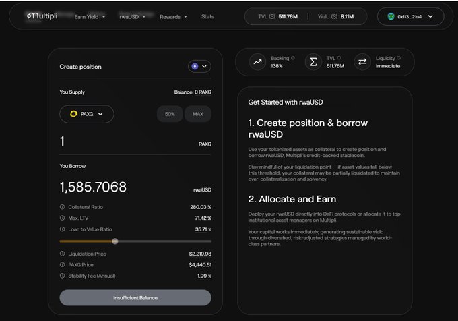Click the Backing info icon
Viewport: 458px width, 321px height.
click(x=293, y=58)
